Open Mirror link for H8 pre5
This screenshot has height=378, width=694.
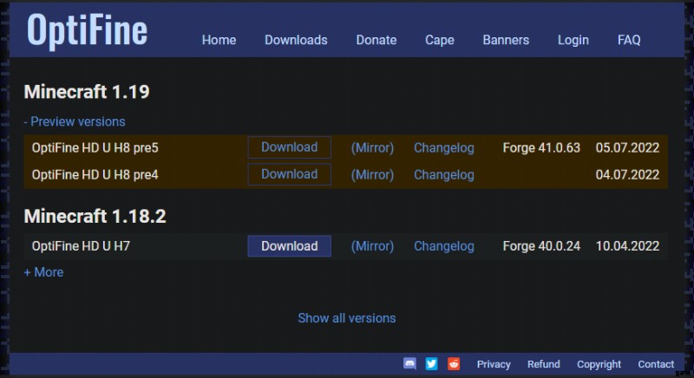(372, 147)
